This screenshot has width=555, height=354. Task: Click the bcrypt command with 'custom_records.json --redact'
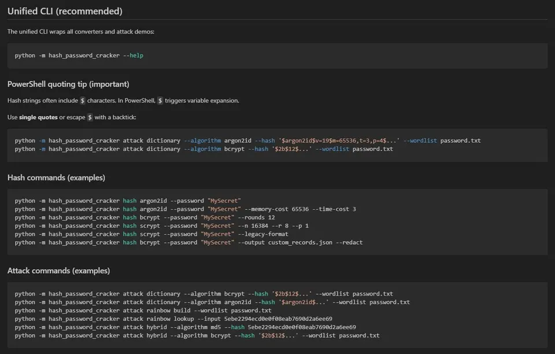click(188, 243)
